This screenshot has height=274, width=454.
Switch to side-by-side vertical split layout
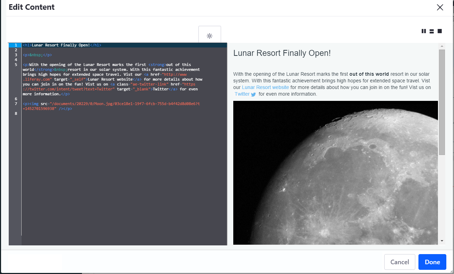tap(424, 31)
